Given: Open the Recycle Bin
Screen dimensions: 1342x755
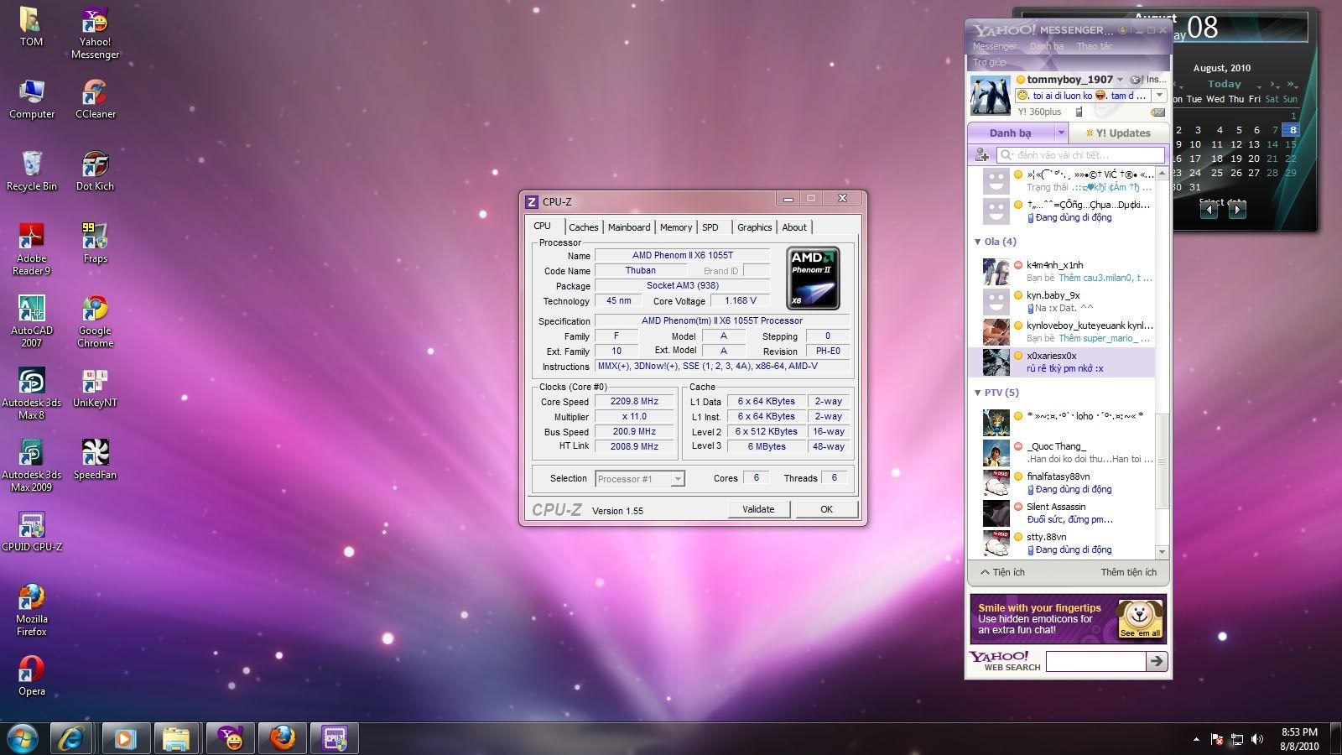Looking at the screenshot, I should 32,171.
